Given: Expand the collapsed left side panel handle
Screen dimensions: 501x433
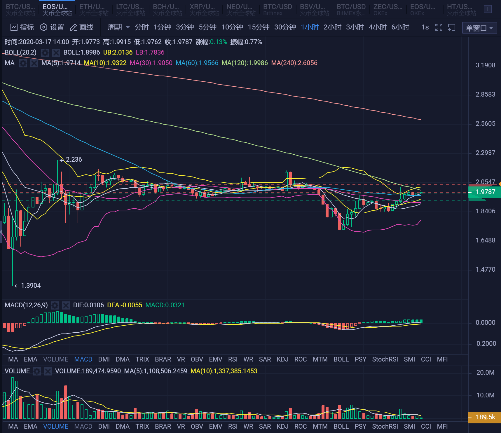Looking at the screenshot, I should [1, 232].
